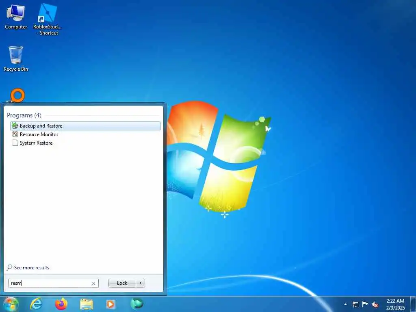The image size is (416, 312).
Task: Show hidden tray icons arrow
Action: click(345, 304)
